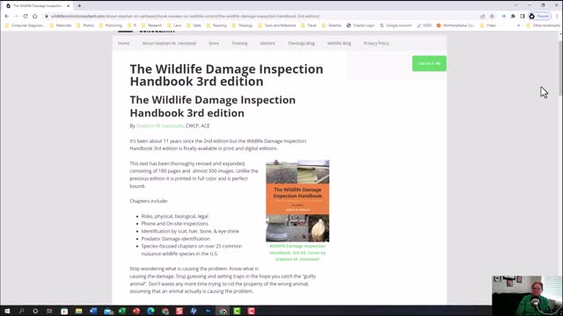Click the share page icon in address bar
This screenshot has width=563, height=316.
[x=483, y=16]
